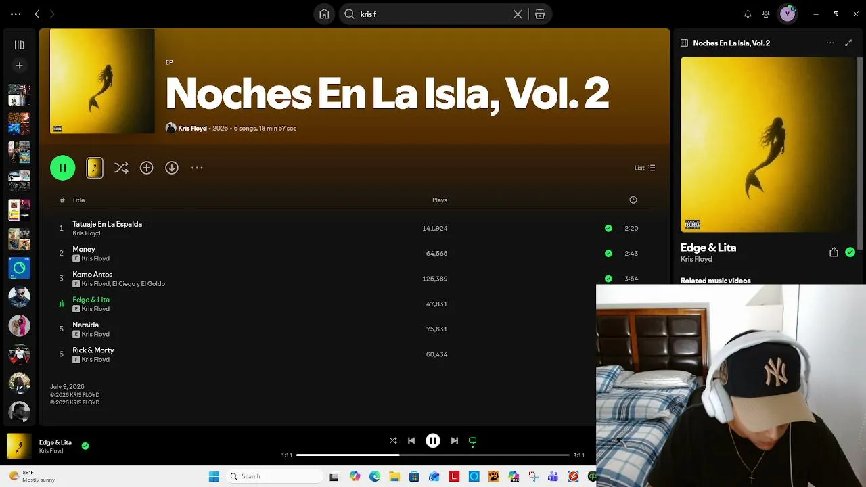
Task: Open Your Library in the sidebar
Action: point(19,45)
